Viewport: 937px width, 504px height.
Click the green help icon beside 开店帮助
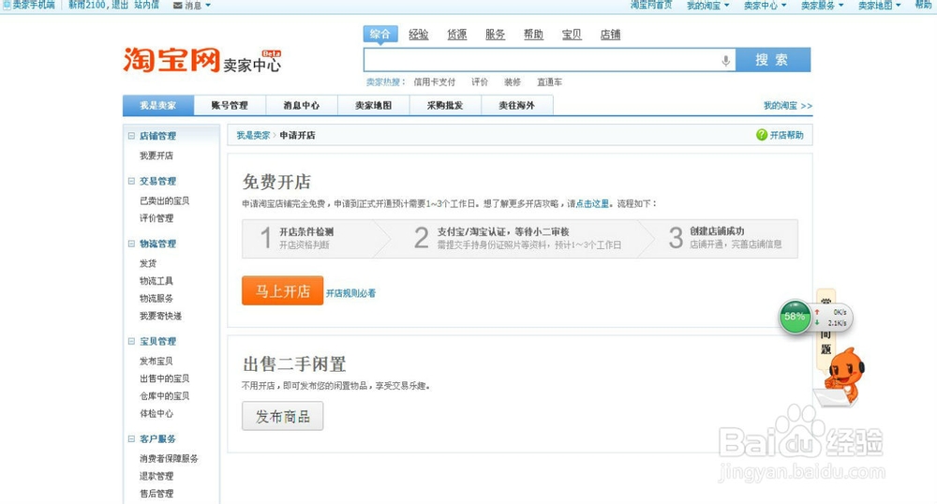click(x=761, y=135)
